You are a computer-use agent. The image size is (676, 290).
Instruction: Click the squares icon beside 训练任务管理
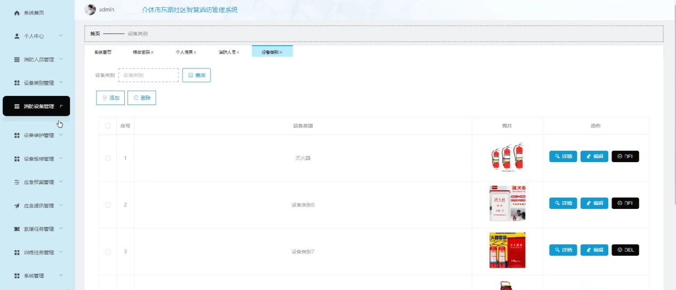pos(17,253)
